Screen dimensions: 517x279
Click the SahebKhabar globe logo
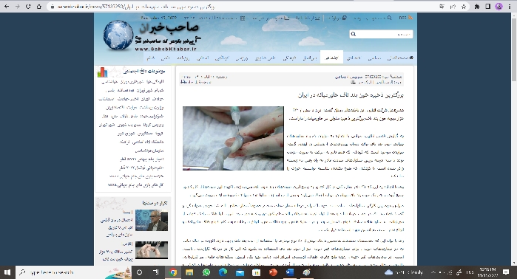pyautogui.click(x=118, y=35)
